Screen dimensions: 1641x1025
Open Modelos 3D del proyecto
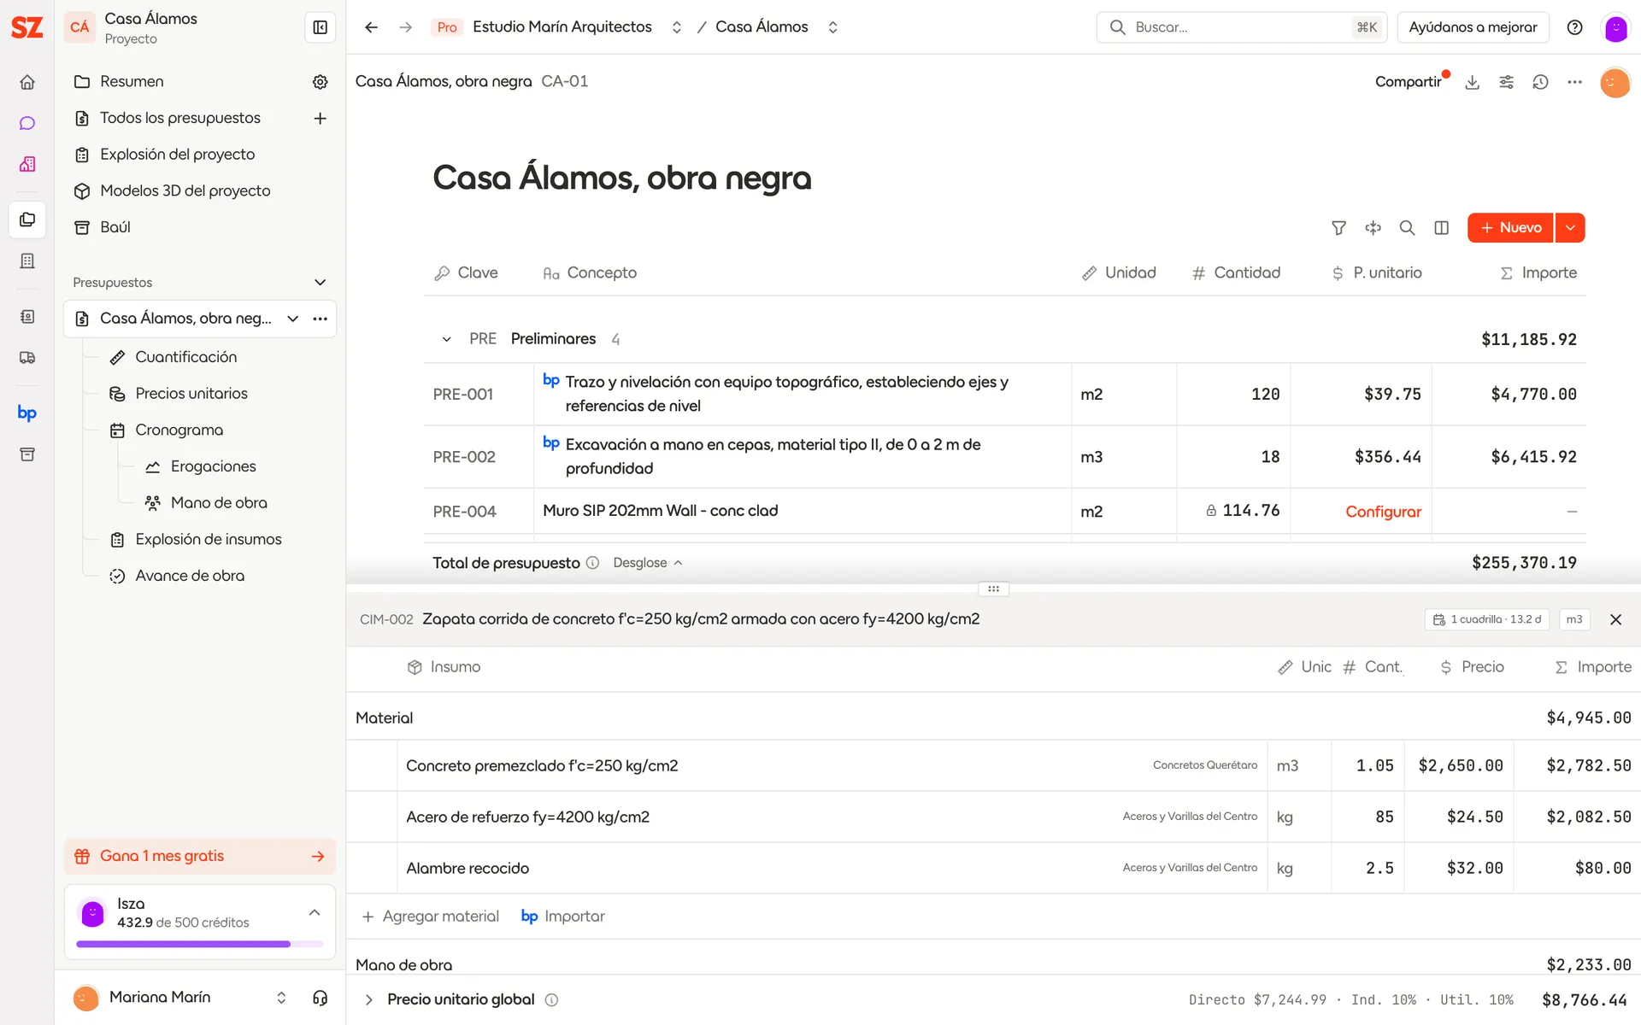(185, 191)
